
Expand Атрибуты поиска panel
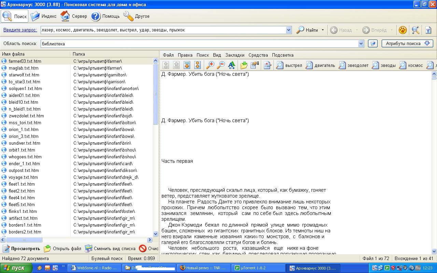(x=407, y=43)
